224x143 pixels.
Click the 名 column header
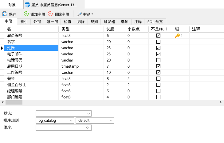pos(31,29)
